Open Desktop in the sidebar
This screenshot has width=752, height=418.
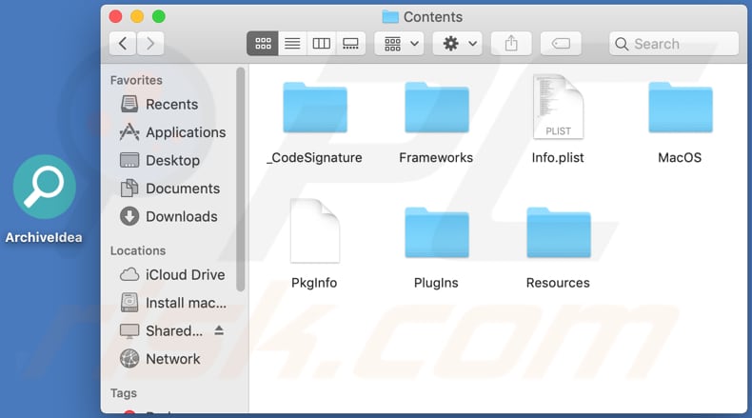click(160, 160)
